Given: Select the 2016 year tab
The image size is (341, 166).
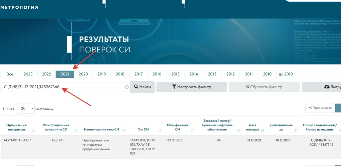Looking at the screenshot, I should point(157,74).
